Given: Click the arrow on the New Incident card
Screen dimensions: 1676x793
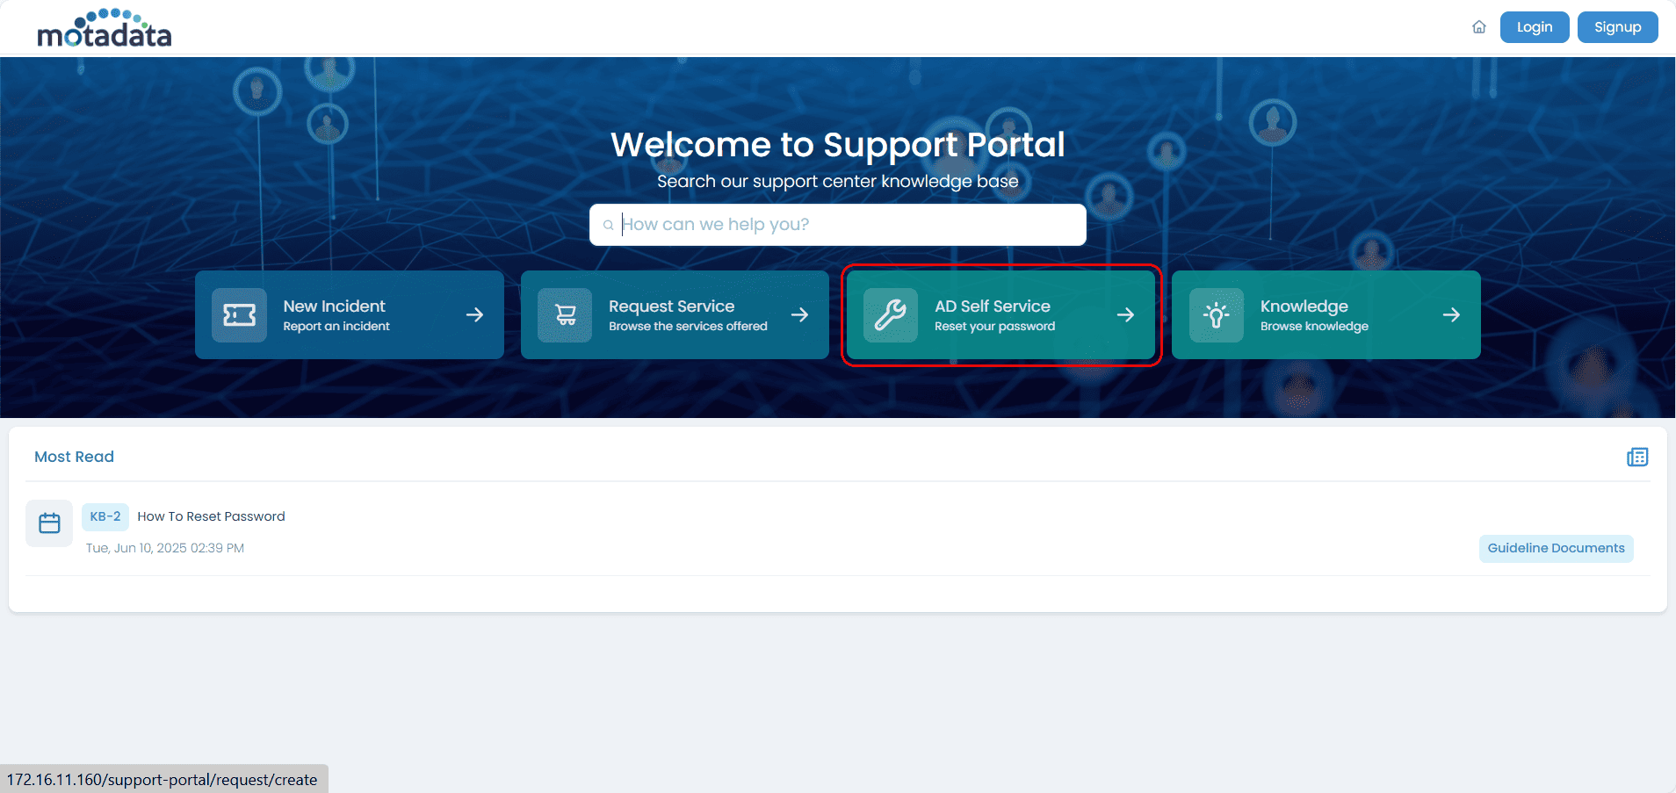Looking at the screenshot, I should tap(475, 314).
